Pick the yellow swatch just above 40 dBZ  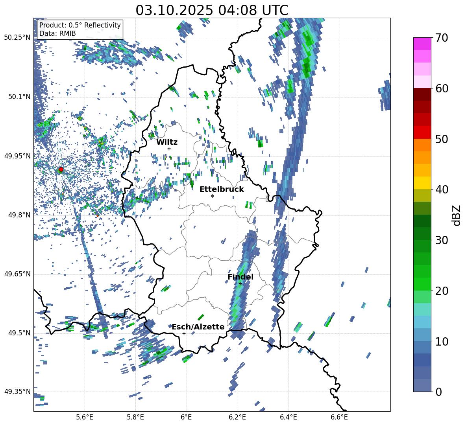point(422,183)
